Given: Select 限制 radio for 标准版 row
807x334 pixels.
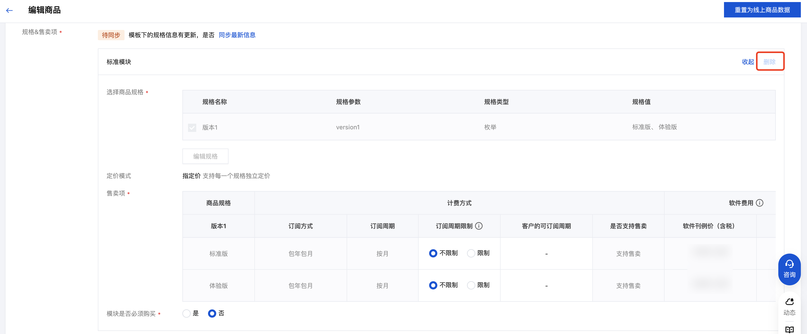Looking at the screenshot, I should pos(471,253).
